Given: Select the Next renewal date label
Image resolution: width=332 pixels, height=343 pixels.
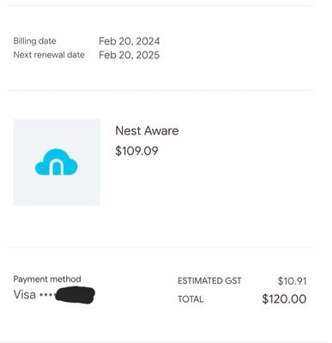Looking at the screenshot, I should click(49, 55).
